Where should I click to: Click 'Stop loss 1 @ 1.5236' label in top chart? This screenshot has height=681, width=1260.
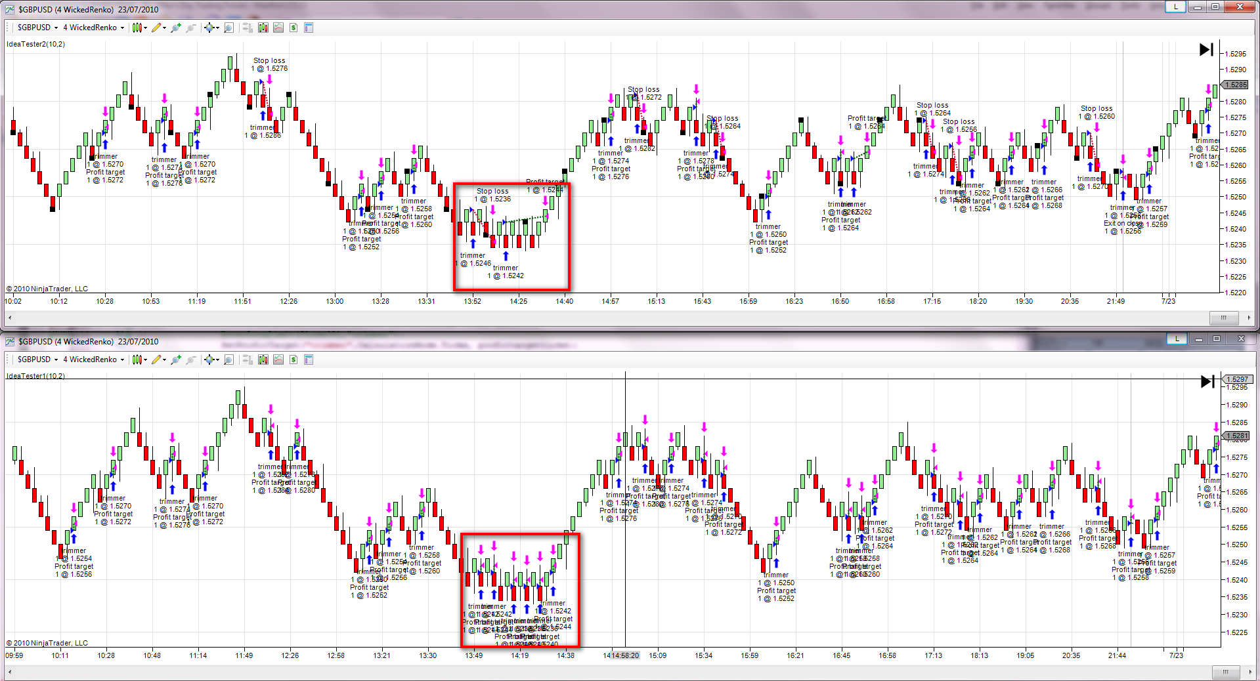(492, 195)
